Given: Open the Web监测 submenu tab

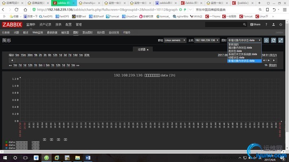Looking at the screenshot, I should tap(37, 32).
